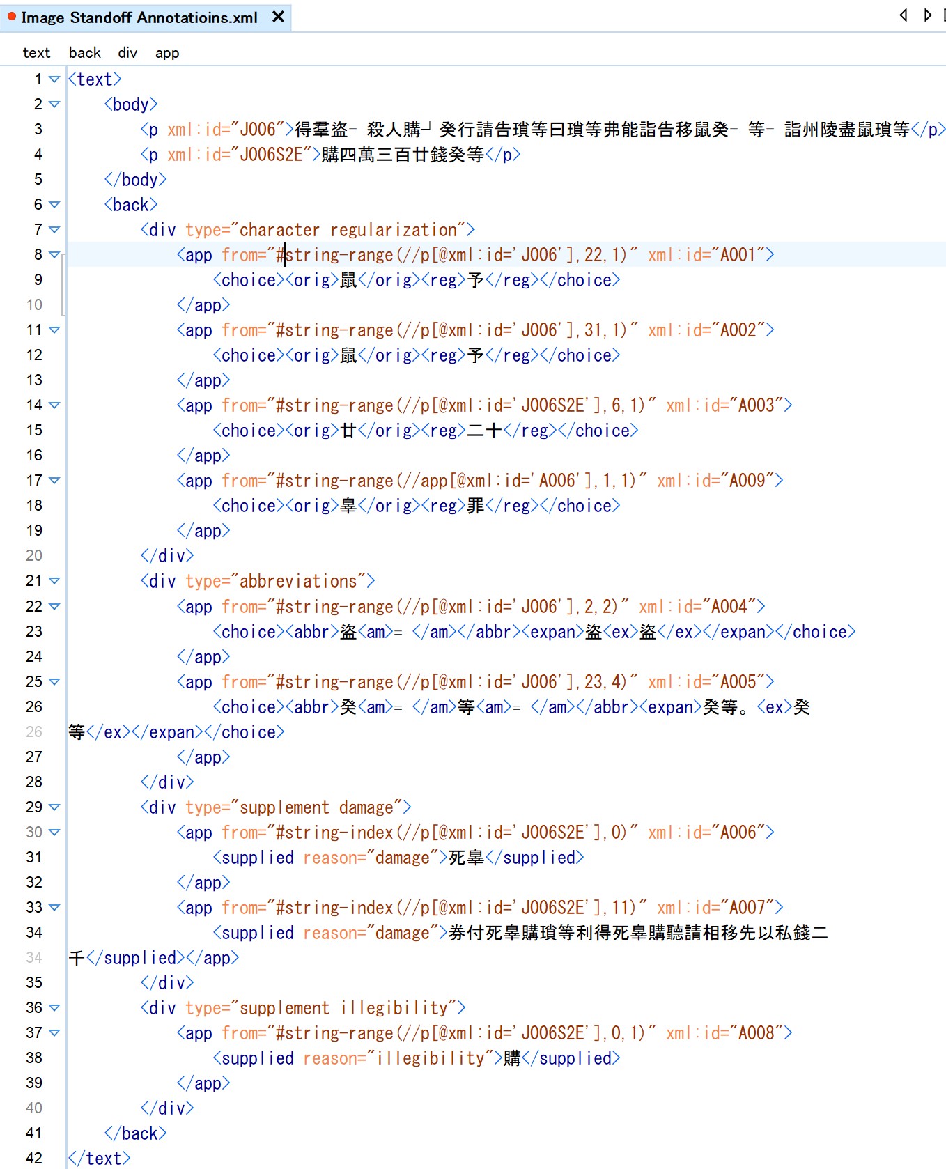Click the 'app' breadcrumb item

pos(167,53)
